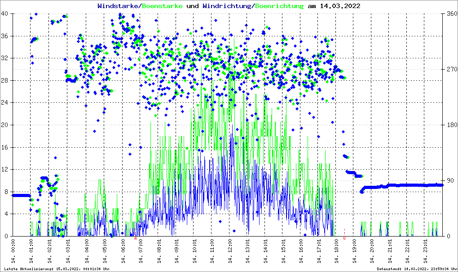The image size is (458, 272).
Task: Click the "14. 06:00" time axis label
Action: pos(123,252)
